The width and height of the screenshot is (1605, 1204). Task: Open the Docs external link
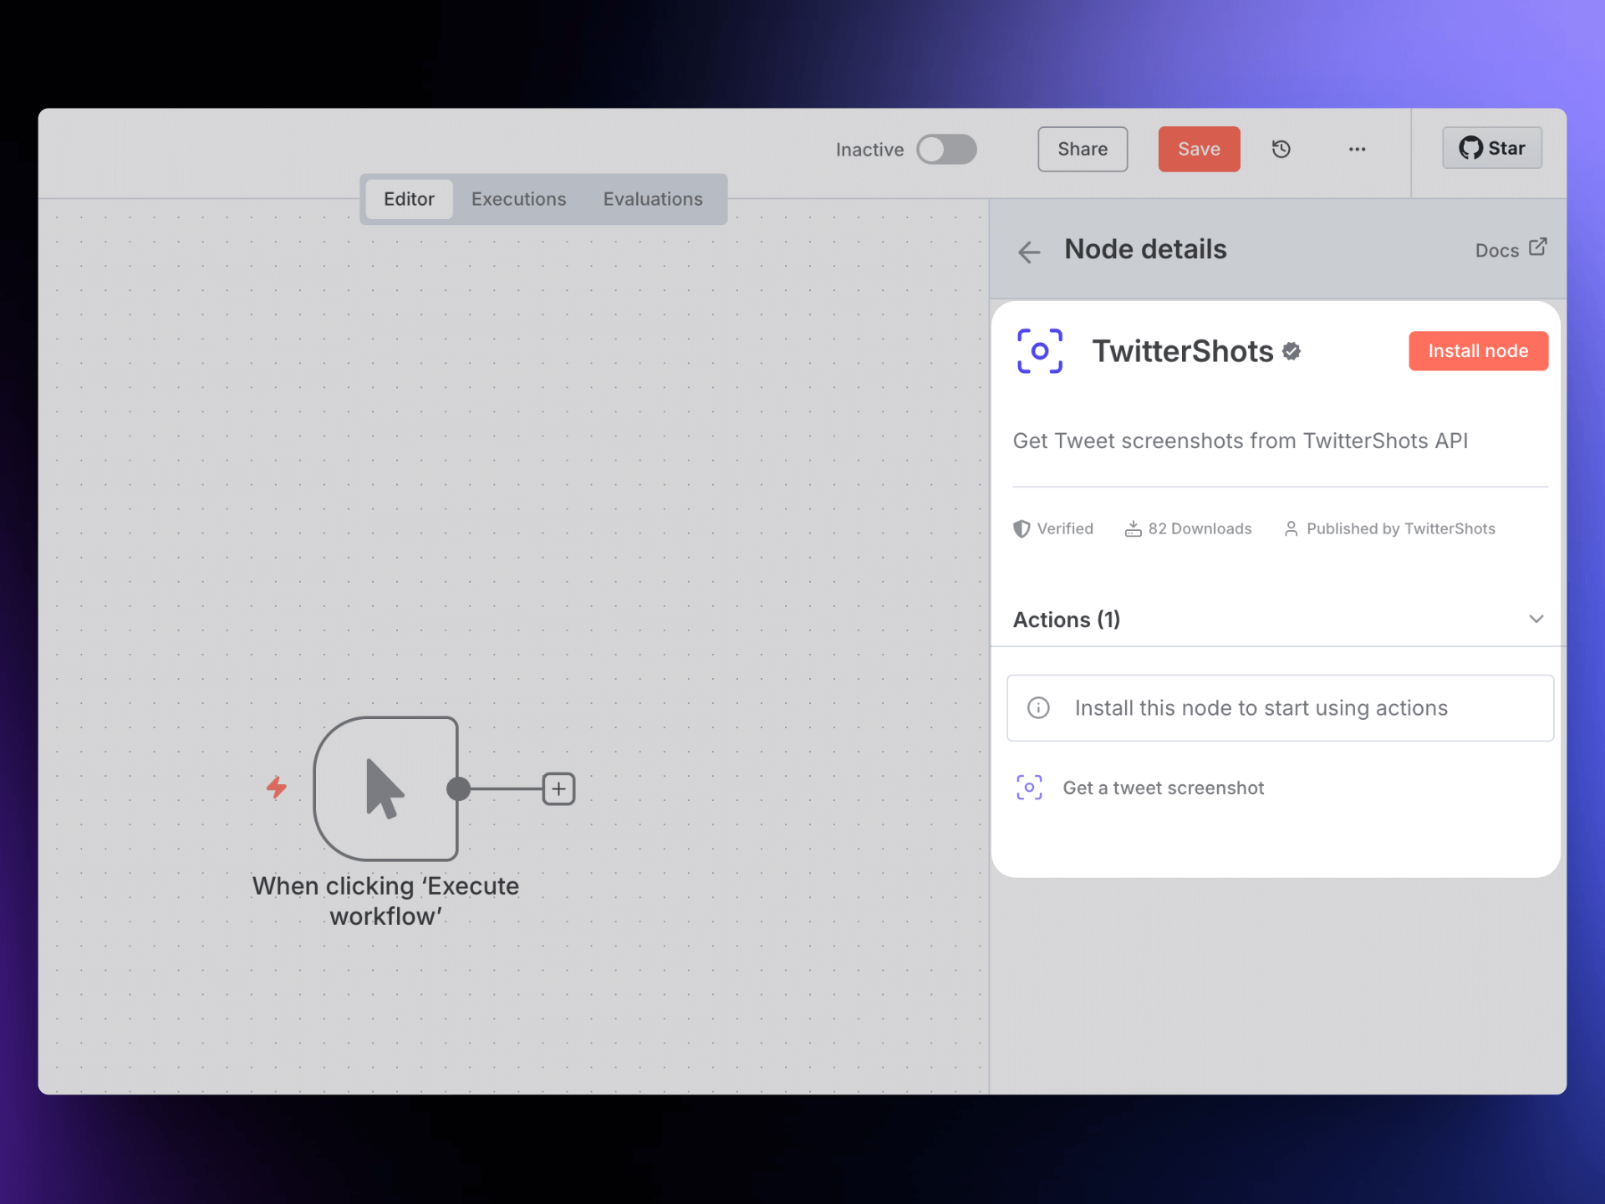(1510, 250)
